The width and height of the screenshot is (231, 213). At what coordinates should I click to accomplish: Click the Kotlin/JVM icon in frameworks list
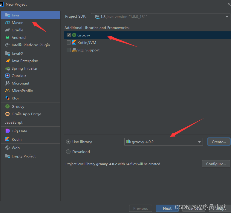74,43
